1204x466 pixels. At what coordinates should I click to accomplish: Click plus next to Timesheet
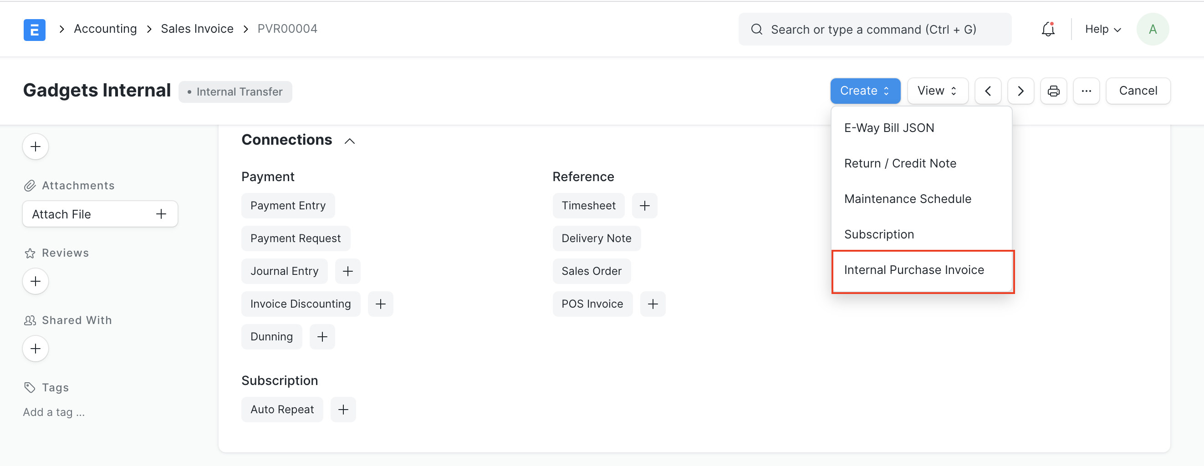click(644, 206)
